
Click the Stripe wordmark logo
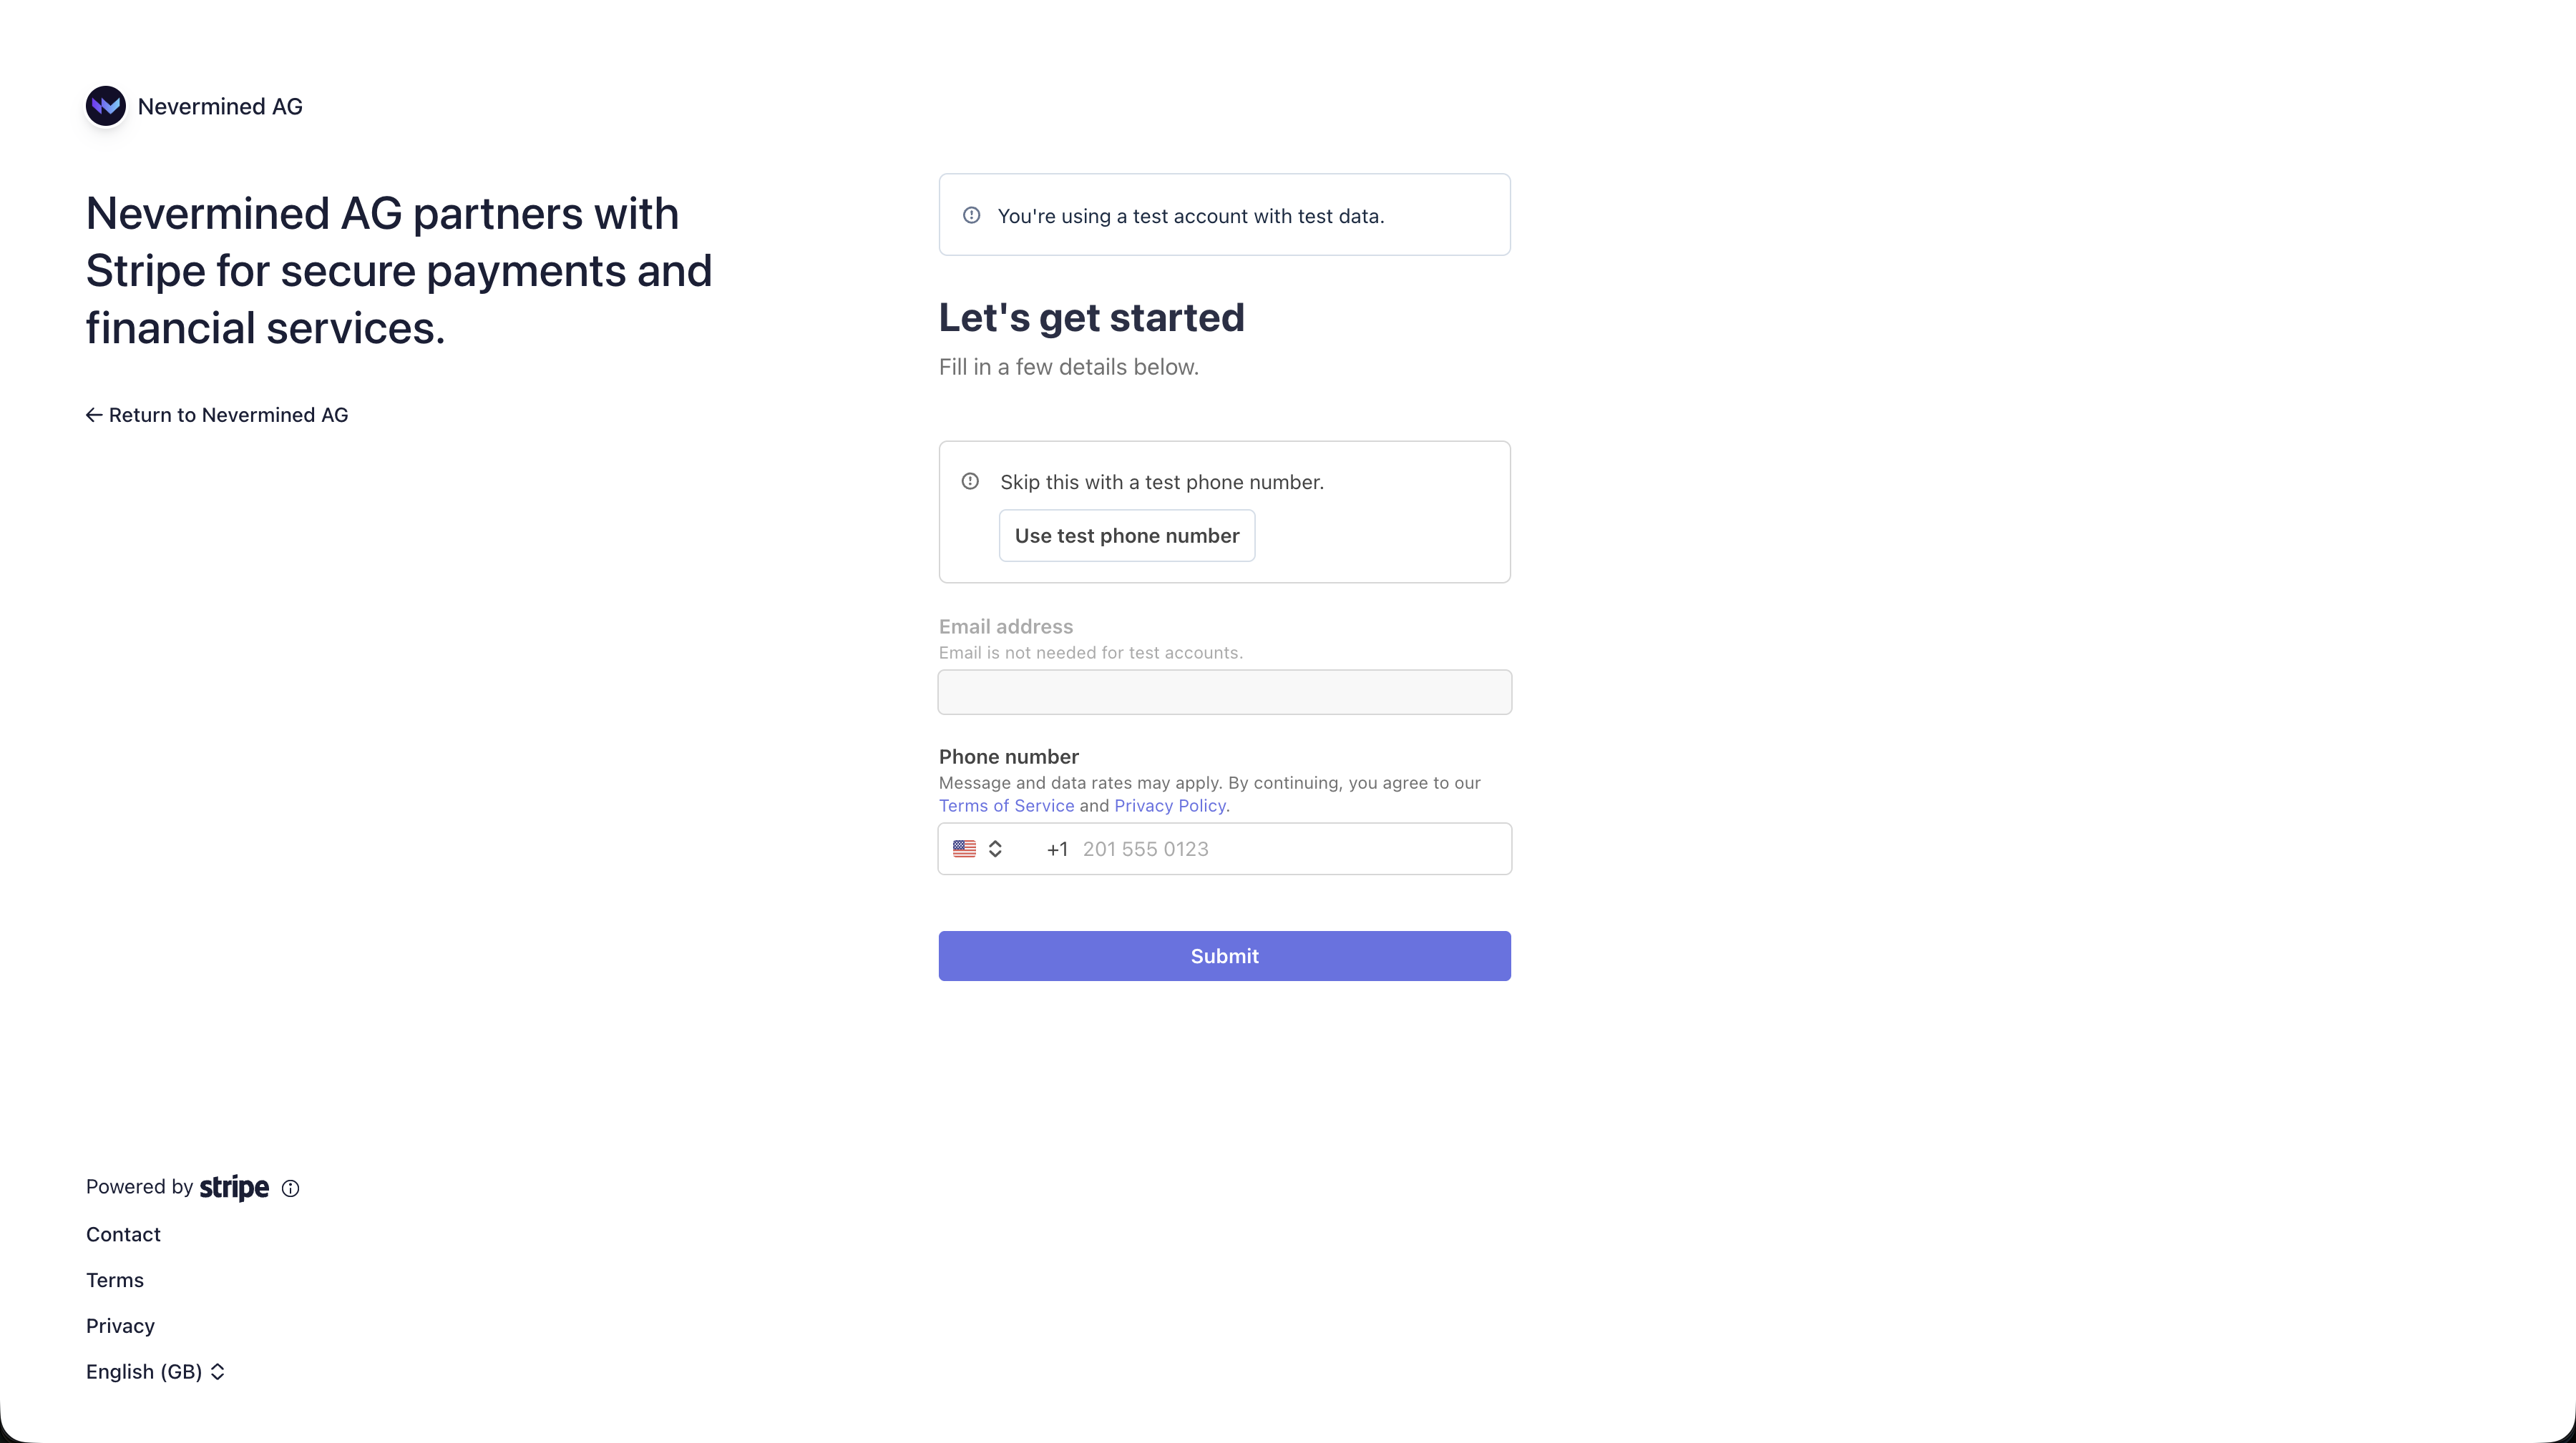pos(234,1187)
